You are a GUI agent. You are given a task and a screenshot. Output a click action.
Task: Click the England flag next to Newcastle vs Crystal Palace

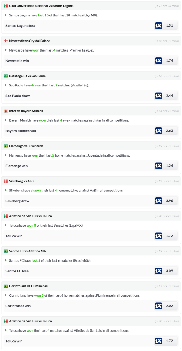5,41
